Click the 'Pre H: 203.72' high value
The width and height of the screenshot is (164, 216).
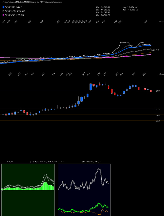click(x=103, y=10)
